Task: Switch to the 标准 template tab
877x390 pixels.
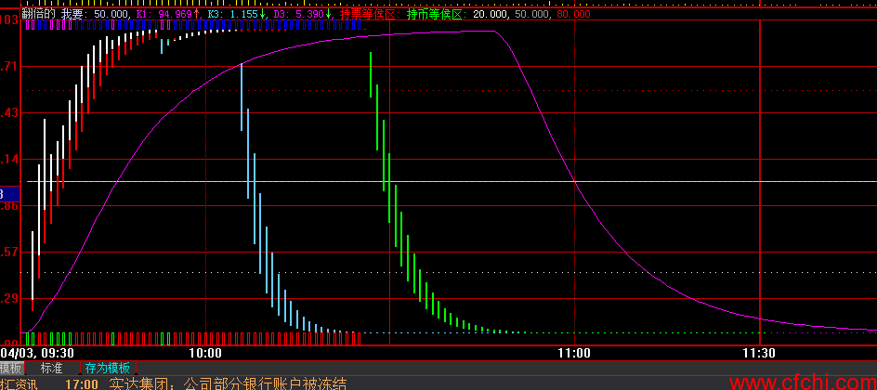Action: pos(51,369)
